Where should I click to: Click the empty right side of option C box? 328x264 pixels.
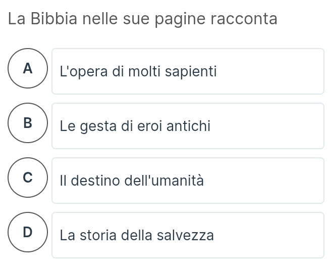(x=283, y=181)
